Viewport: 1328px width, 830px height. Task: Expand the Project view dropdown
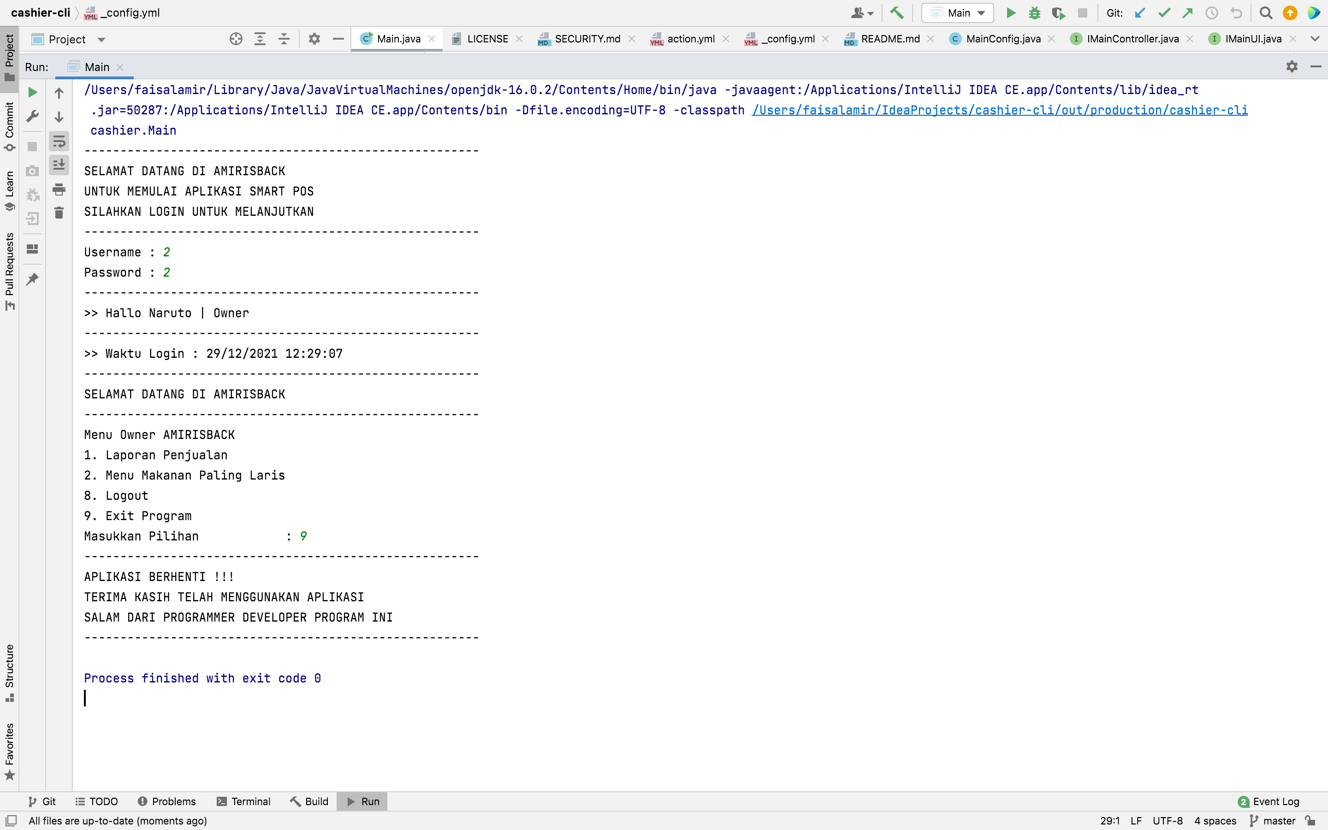point(101,40)
